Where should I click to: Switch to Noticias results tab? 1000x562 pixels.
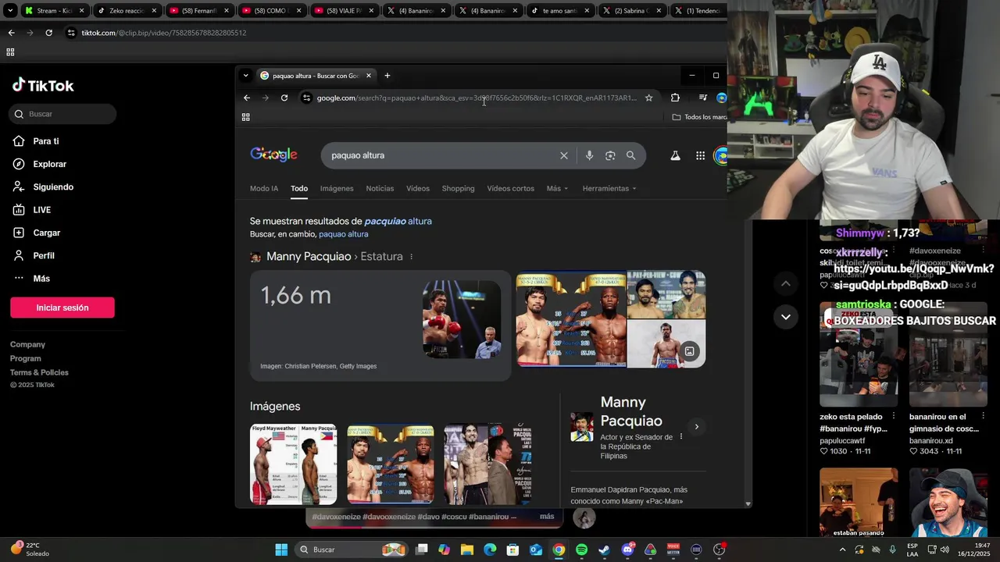(380, 188)
